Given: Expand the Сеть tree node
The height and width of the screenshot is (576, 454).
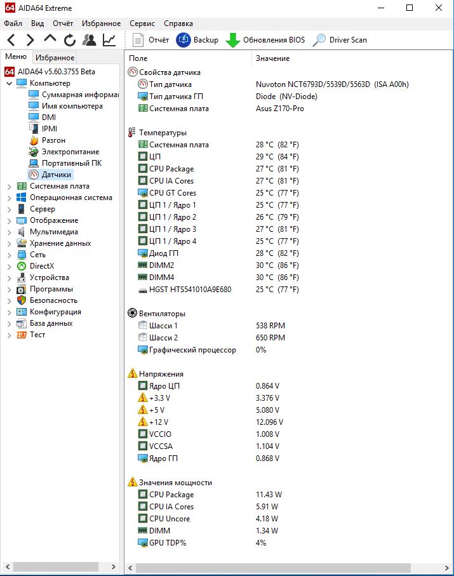Looking at the screenshot, I should (x=10, y=255).
